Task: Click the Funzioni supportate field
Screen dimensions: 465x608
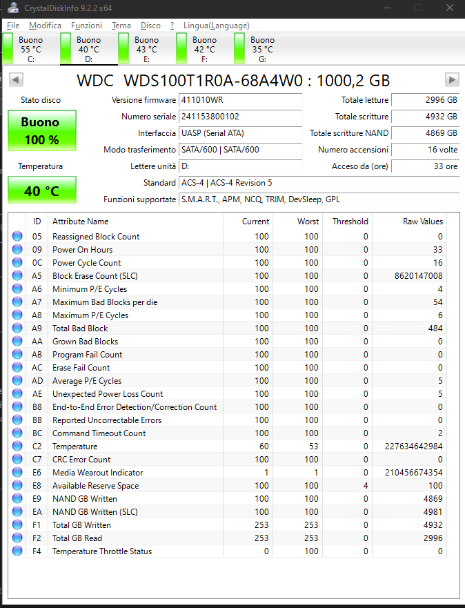Action: tap(319, 199)
